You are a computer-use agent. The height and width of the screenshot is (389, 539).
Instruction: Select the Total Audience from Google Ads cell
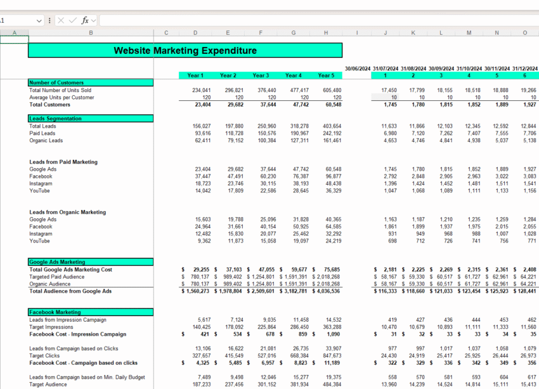(x=91, y=291)
